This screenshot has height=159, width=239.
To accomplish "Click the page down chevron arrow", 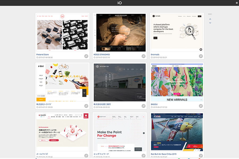I will click(210, 23).
